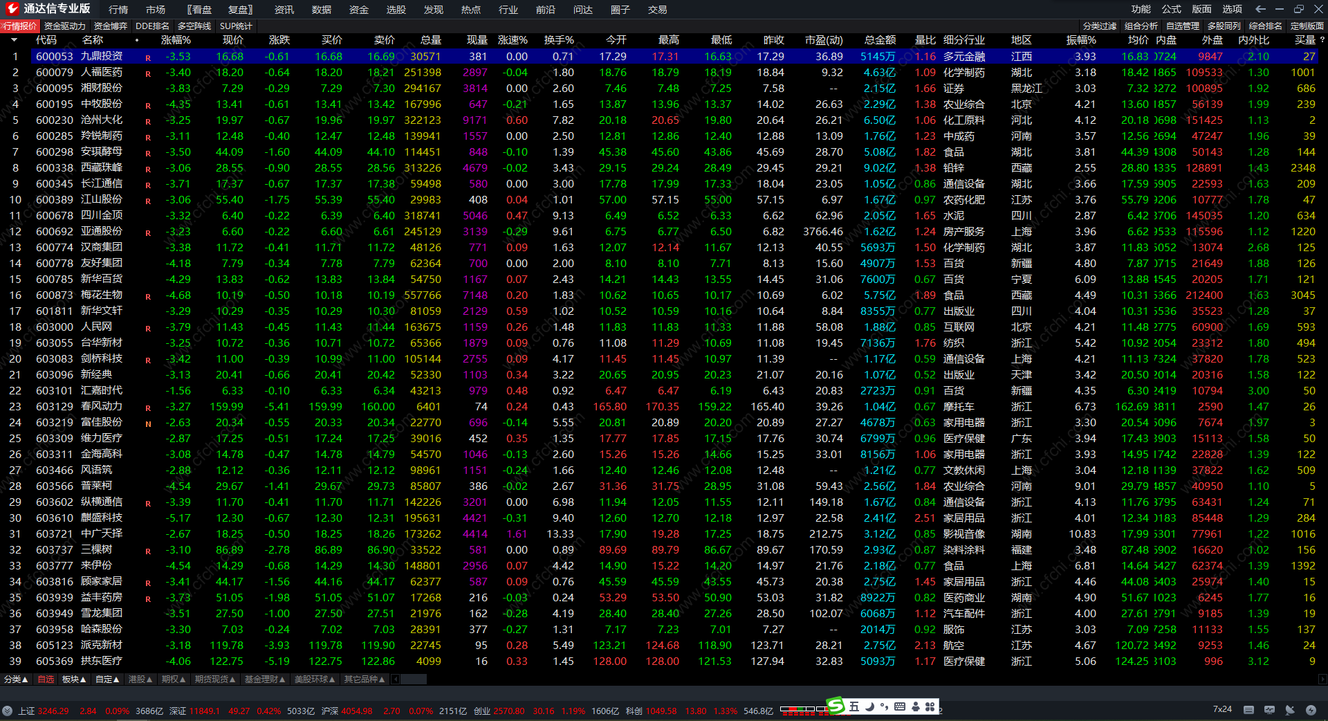Image resolution: width=1328 pixels, height=721 pixels.
Task: Open the 7x24 news link in the status bar
Action: tap(1222, 709)
